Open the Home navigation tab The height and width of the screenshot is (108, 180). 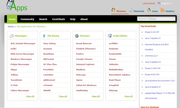pos(12,19)
